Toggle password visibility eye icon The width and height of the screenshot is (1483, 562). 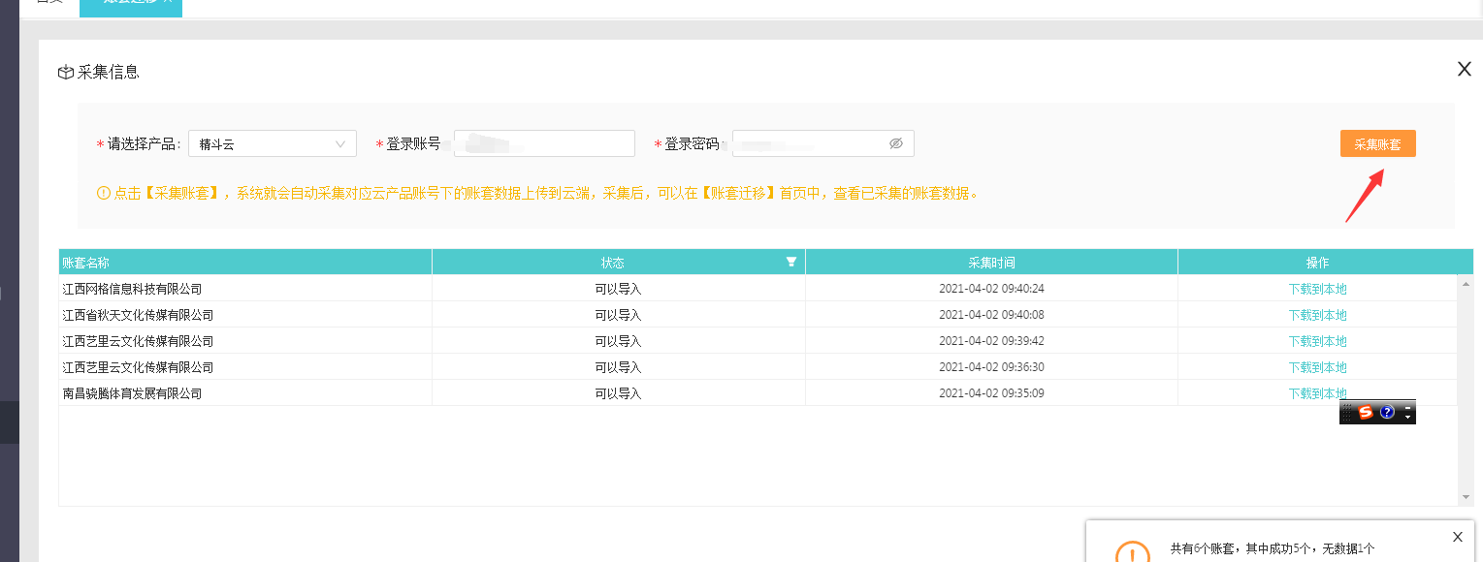coord(896,143)
